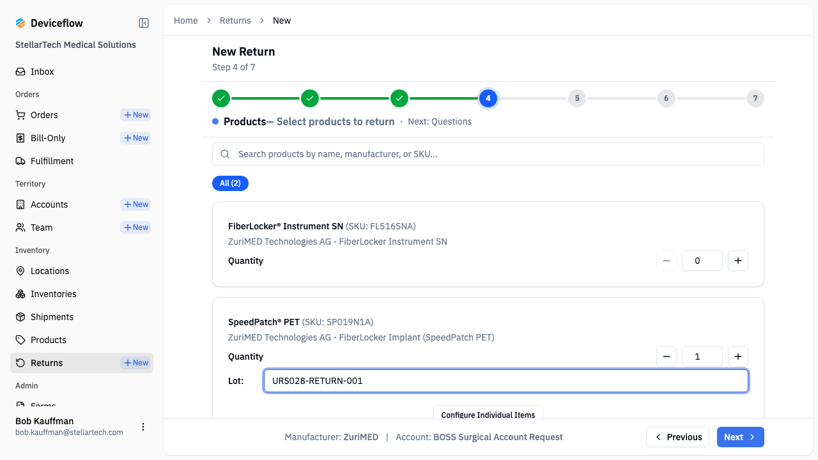
Task: Collapse the sidebar panel icon
Action: (144, 23)
